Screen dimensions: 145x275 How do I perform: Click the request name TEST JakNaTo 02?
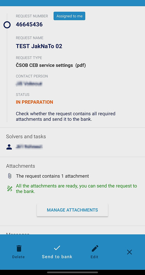[39, 46]
